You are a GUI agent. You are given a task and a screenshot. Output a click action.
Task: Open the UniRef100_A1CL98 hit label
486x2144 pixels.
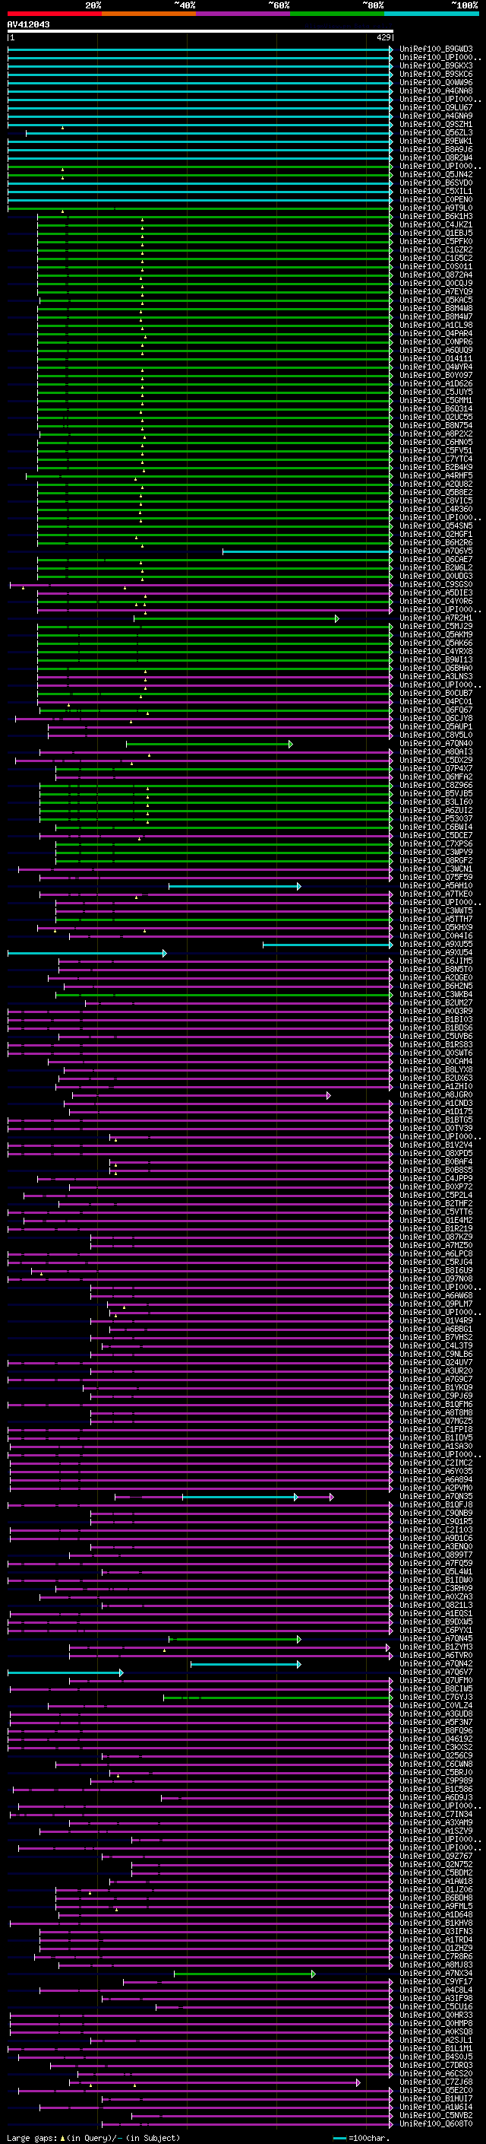tap(436, 326)
